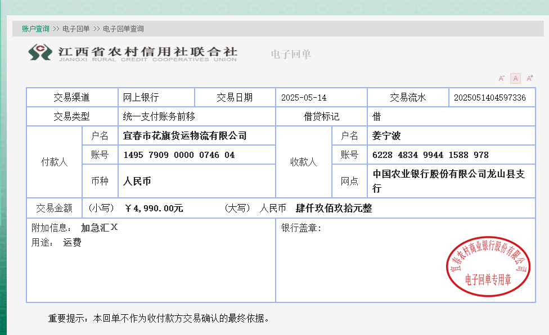549x335 pixels.
Task: Click the 交易渠道 label cell
Action: click(x=72, y=97)
